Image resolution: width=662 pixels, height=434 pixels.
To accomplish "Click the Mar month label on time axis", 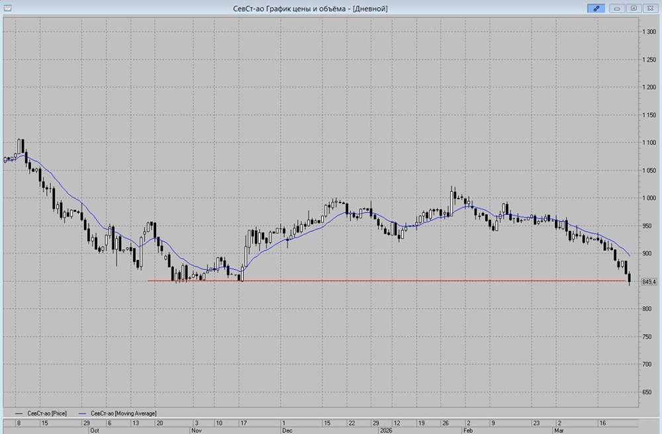I will click(x=559, y=429).
